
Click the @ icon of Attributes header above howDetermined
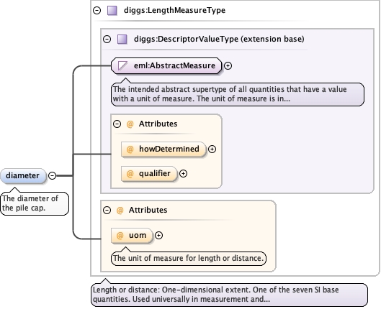pos(130,124)
